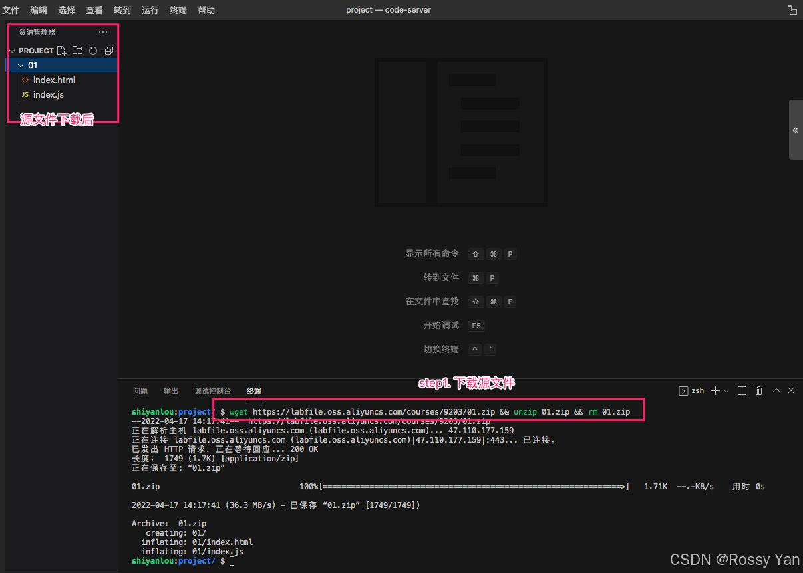Click the '长度: 1749 (1.7K)' terminal line
803x573 pixels.
click(216, 459)
